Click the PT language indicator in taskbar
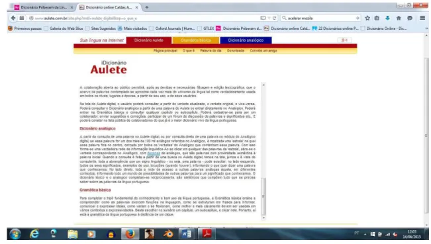This screenshot has width=431, height=244. [356, 233]
